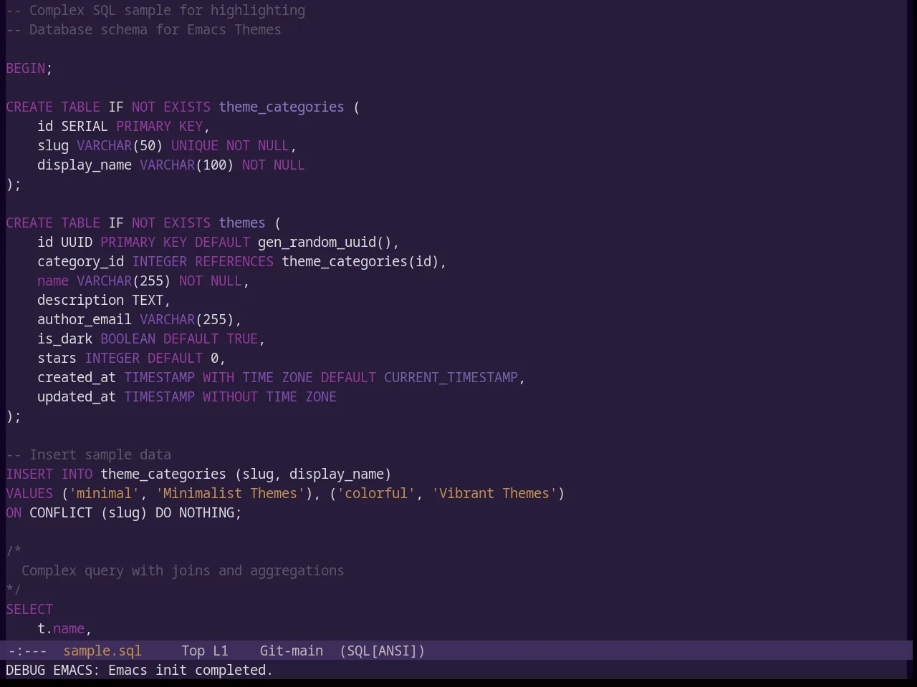Click the REFERENCES keyword
The image size is (917, 687).
tap(234, 261)
